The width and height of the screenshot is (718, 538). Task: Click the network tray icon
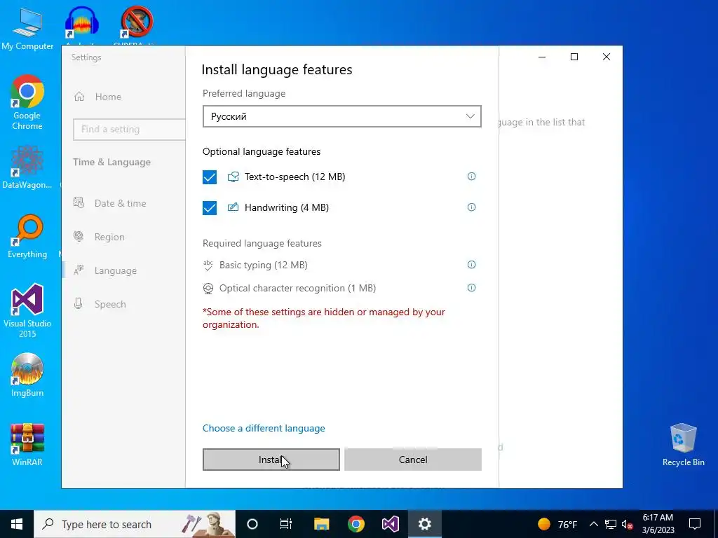[611, 524]
